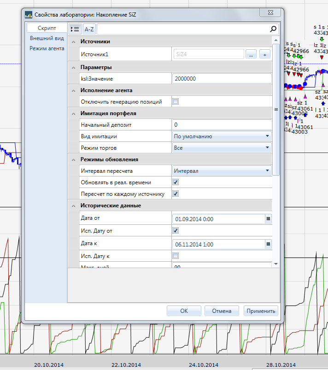Uncheck Обновлять в реал. времени

point(175,182)
